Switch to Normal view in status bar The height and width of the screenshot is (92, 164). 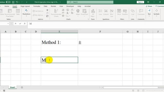point(133,91)
